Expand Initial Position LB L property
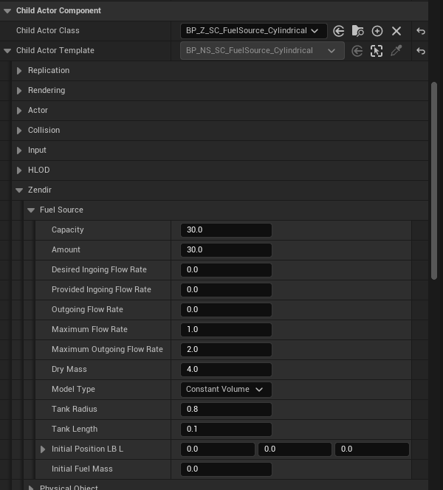 click(x=43, y=449)
